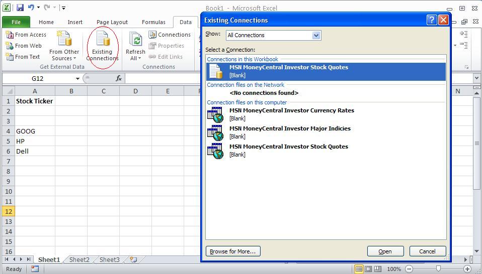The image size is (482, 274).
Task: Switch to the Sheet2 tab
Action: (79, 259)
